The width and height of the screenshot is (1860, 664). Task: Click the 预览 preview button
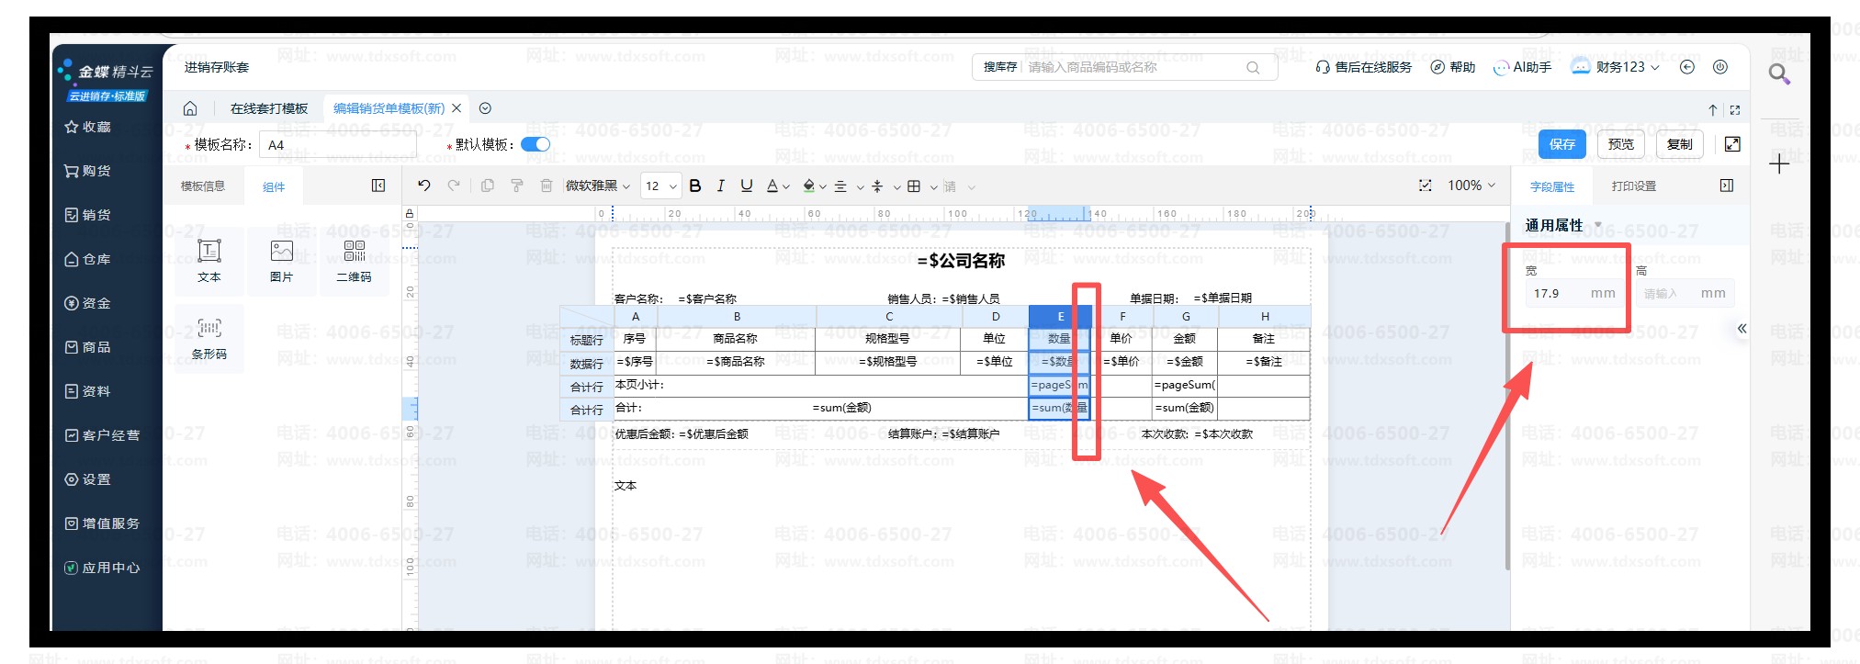1620,144
